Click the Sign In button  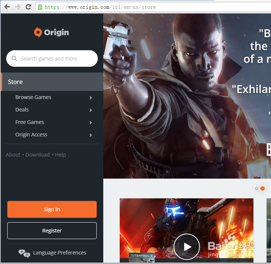[52, 209]
